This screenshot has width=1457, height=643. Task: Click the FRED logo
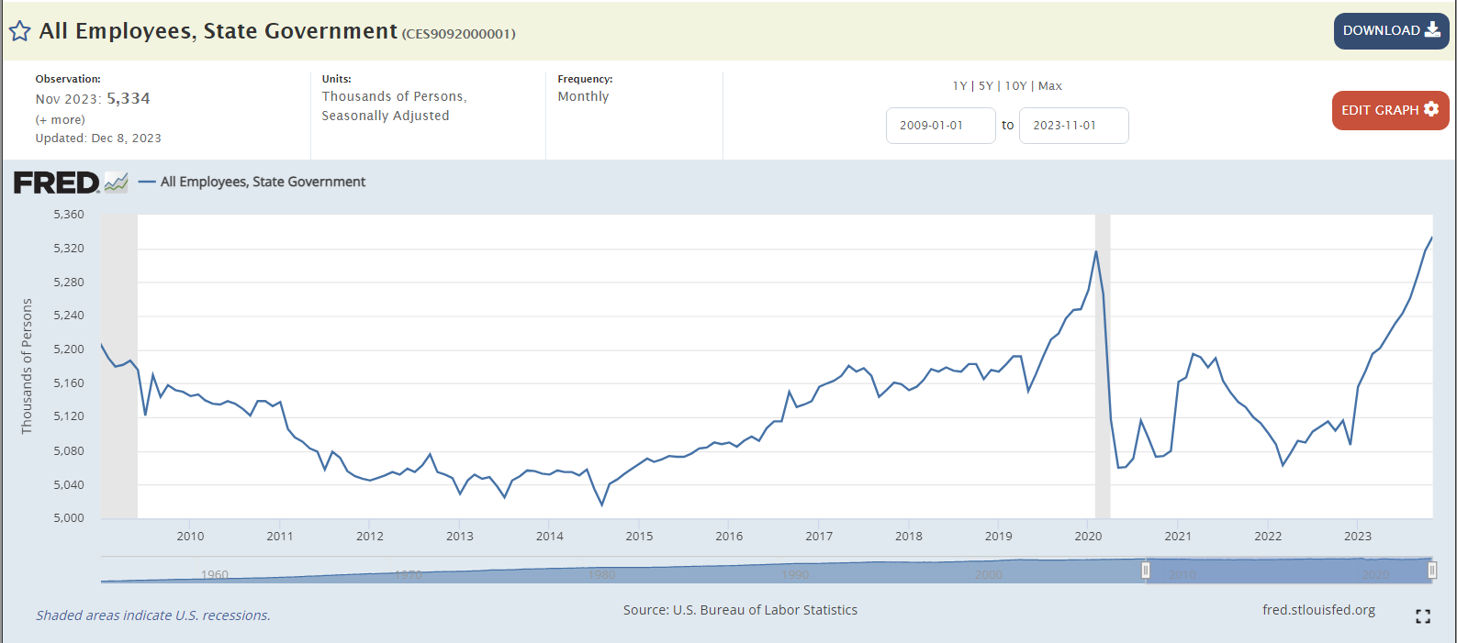point(56,183)
